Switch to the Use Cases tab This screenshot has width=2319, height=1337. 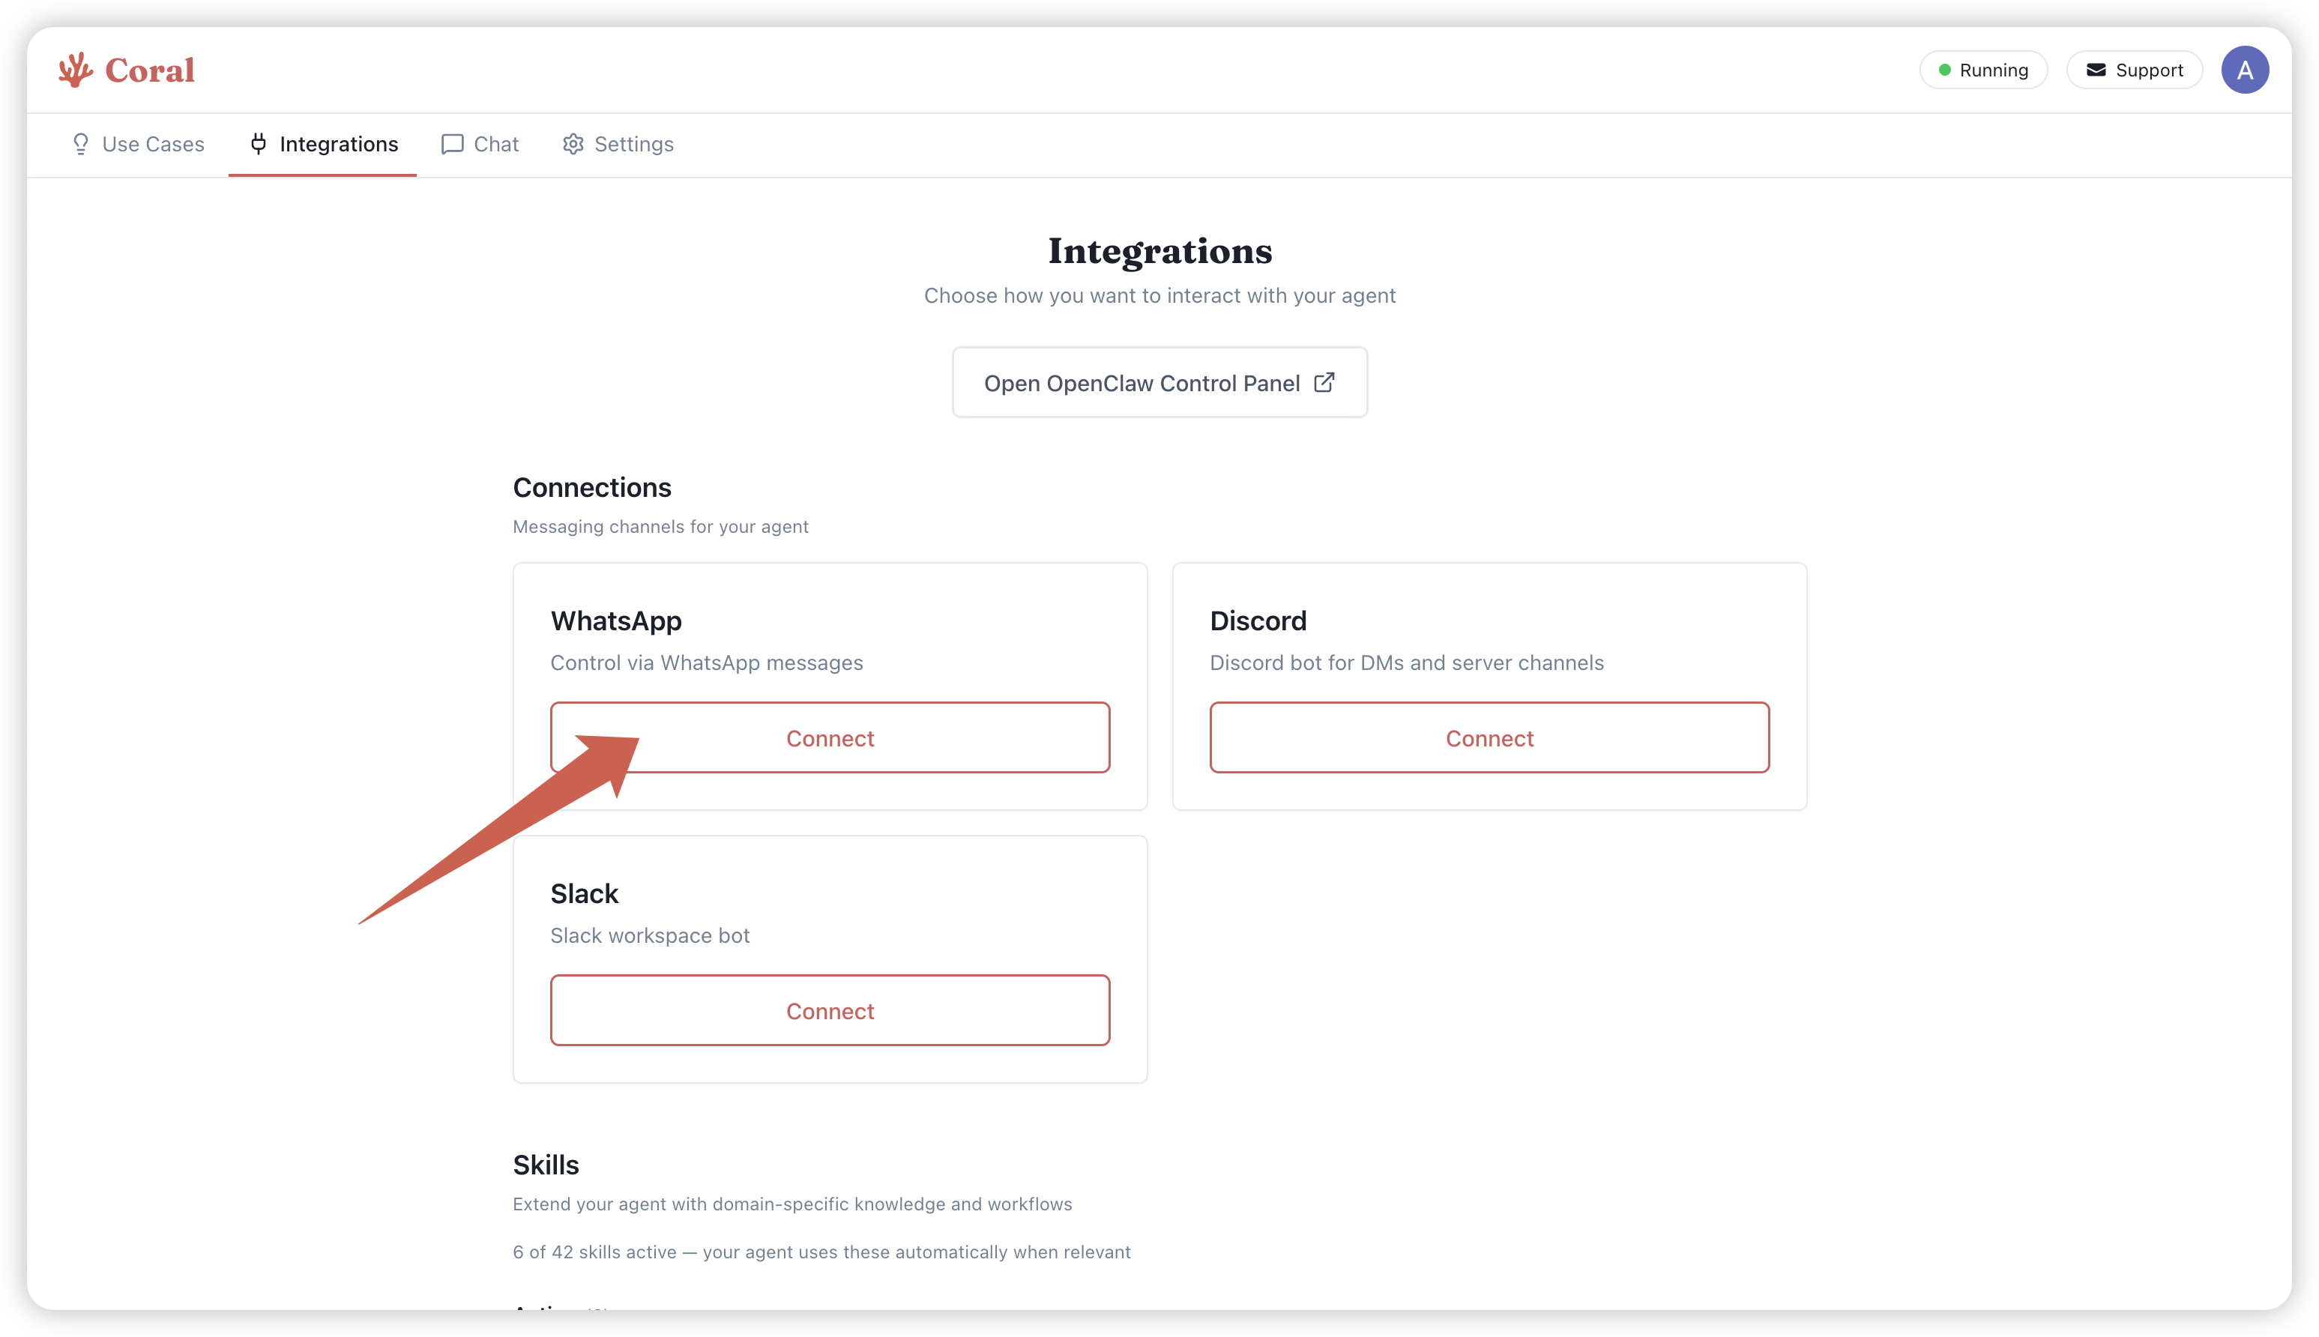(152, 144)
